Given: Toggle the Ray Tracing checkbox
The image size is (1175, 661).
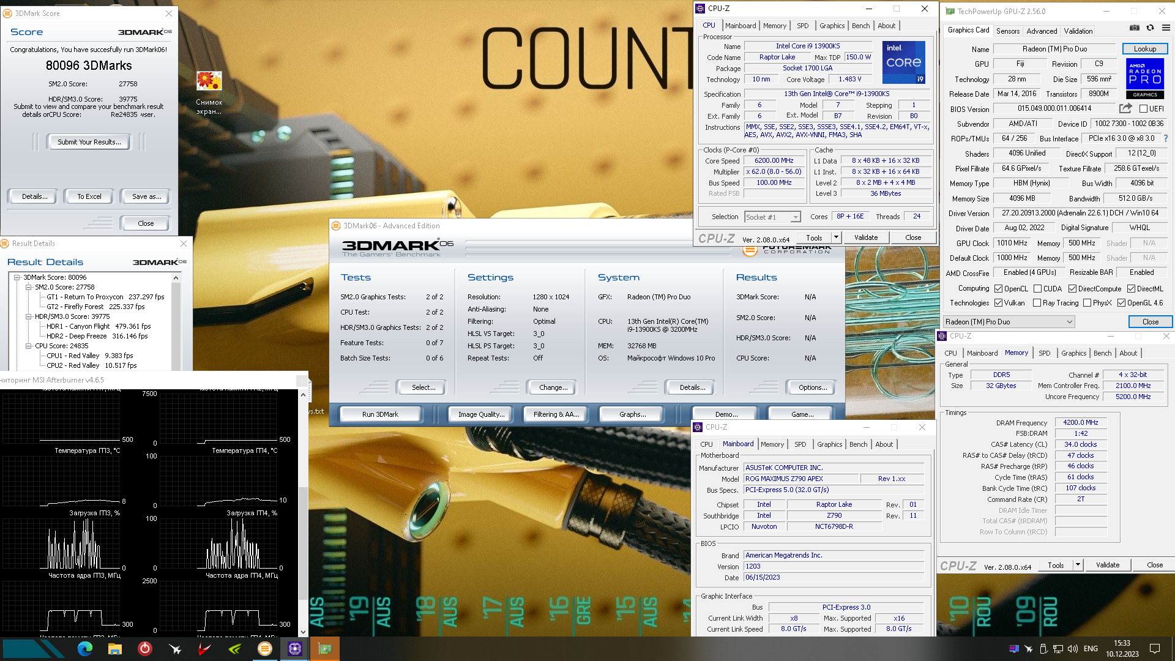Looking at the screenshot, I should point(1037,303).
